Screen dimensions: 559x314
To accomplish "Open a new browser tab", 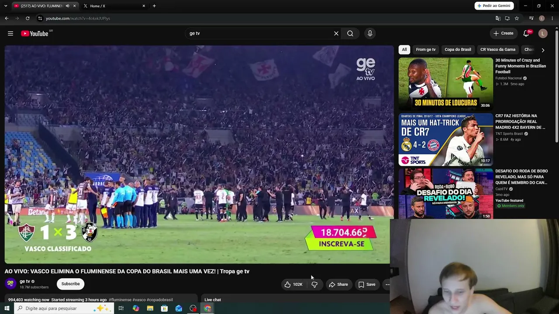I will coord(154,6).
